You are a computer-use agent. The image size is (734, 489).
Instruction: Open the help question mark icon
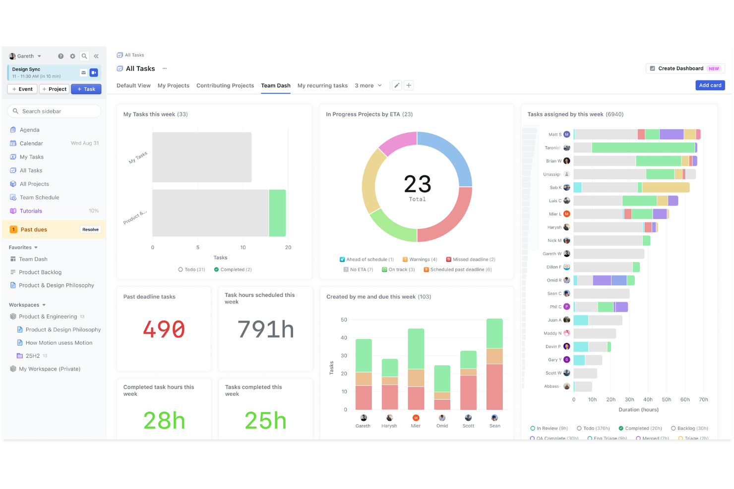61,56
